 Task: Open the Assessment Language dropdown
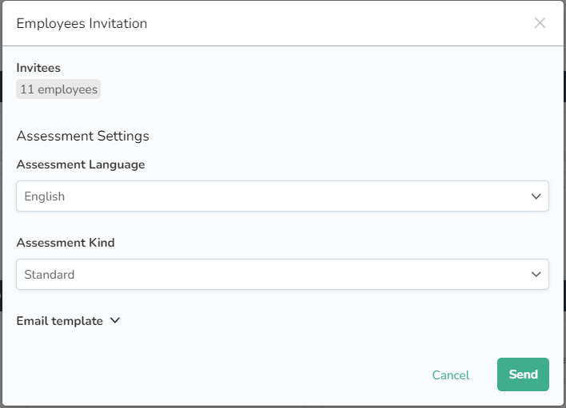(282, 196)
